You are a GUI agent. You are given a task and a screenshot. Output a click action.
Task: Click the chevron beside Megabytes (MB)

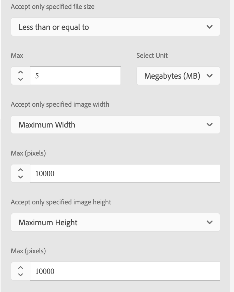click(209, 76)
